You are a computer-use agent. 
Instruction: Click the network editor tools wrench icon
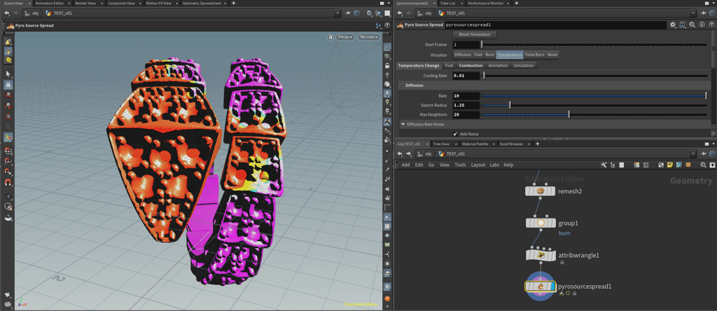604,165
